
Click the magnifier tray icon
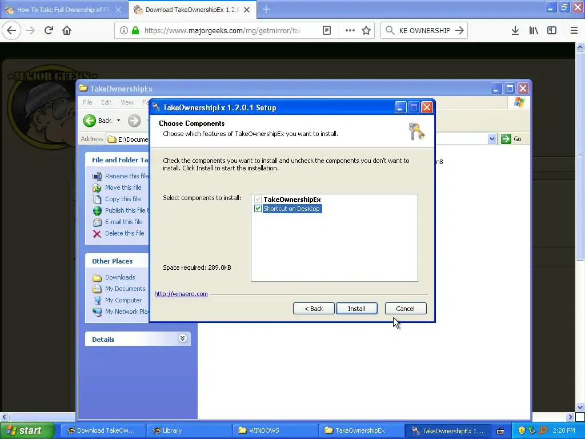[x=543, y=431]
